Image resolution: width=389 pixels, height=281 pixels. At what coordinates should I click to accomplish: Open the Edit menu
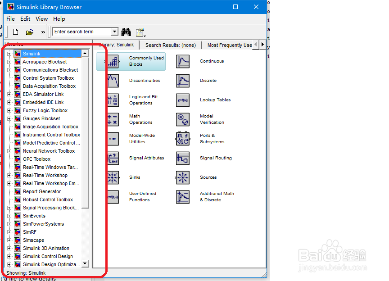pyautogui.click(x=25, y=19)
